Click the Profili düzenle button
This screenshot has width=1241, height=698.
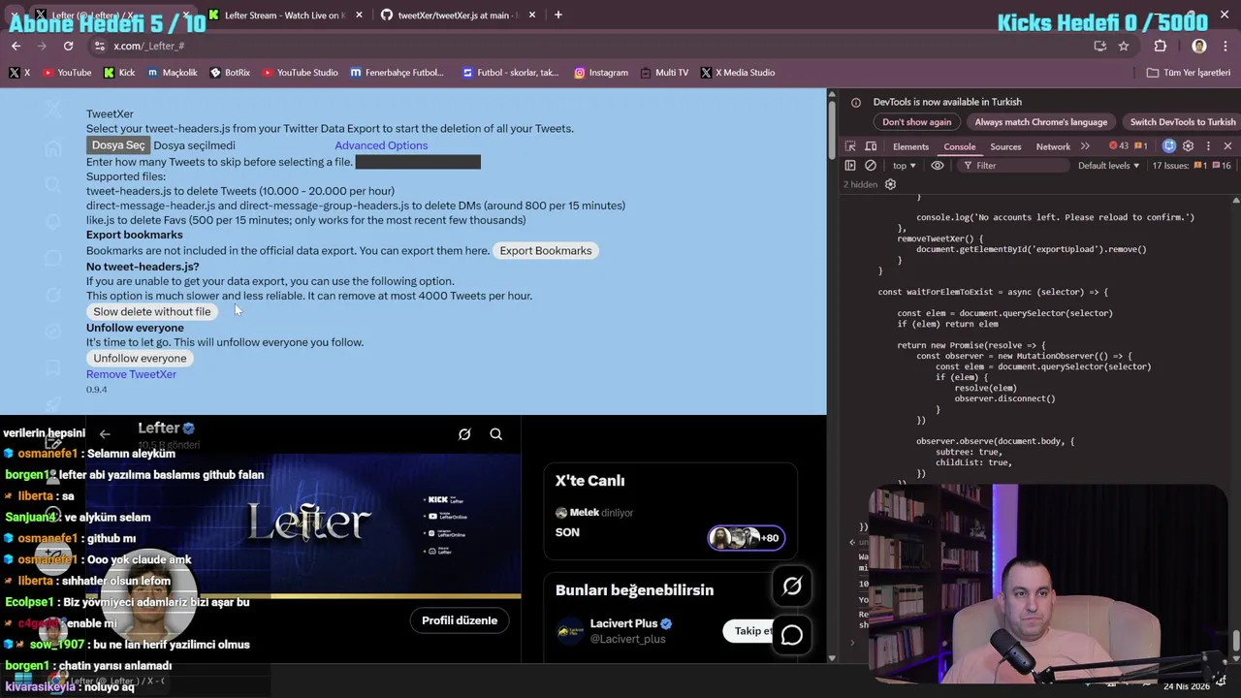(460, 620)
